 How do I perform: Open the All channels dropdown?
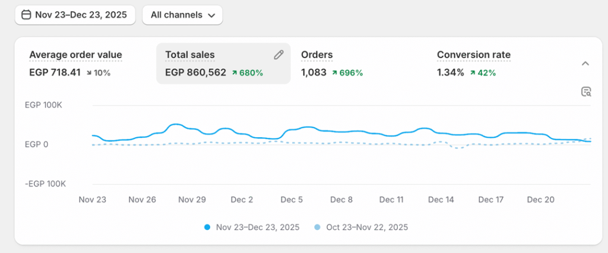click(182, 15)
